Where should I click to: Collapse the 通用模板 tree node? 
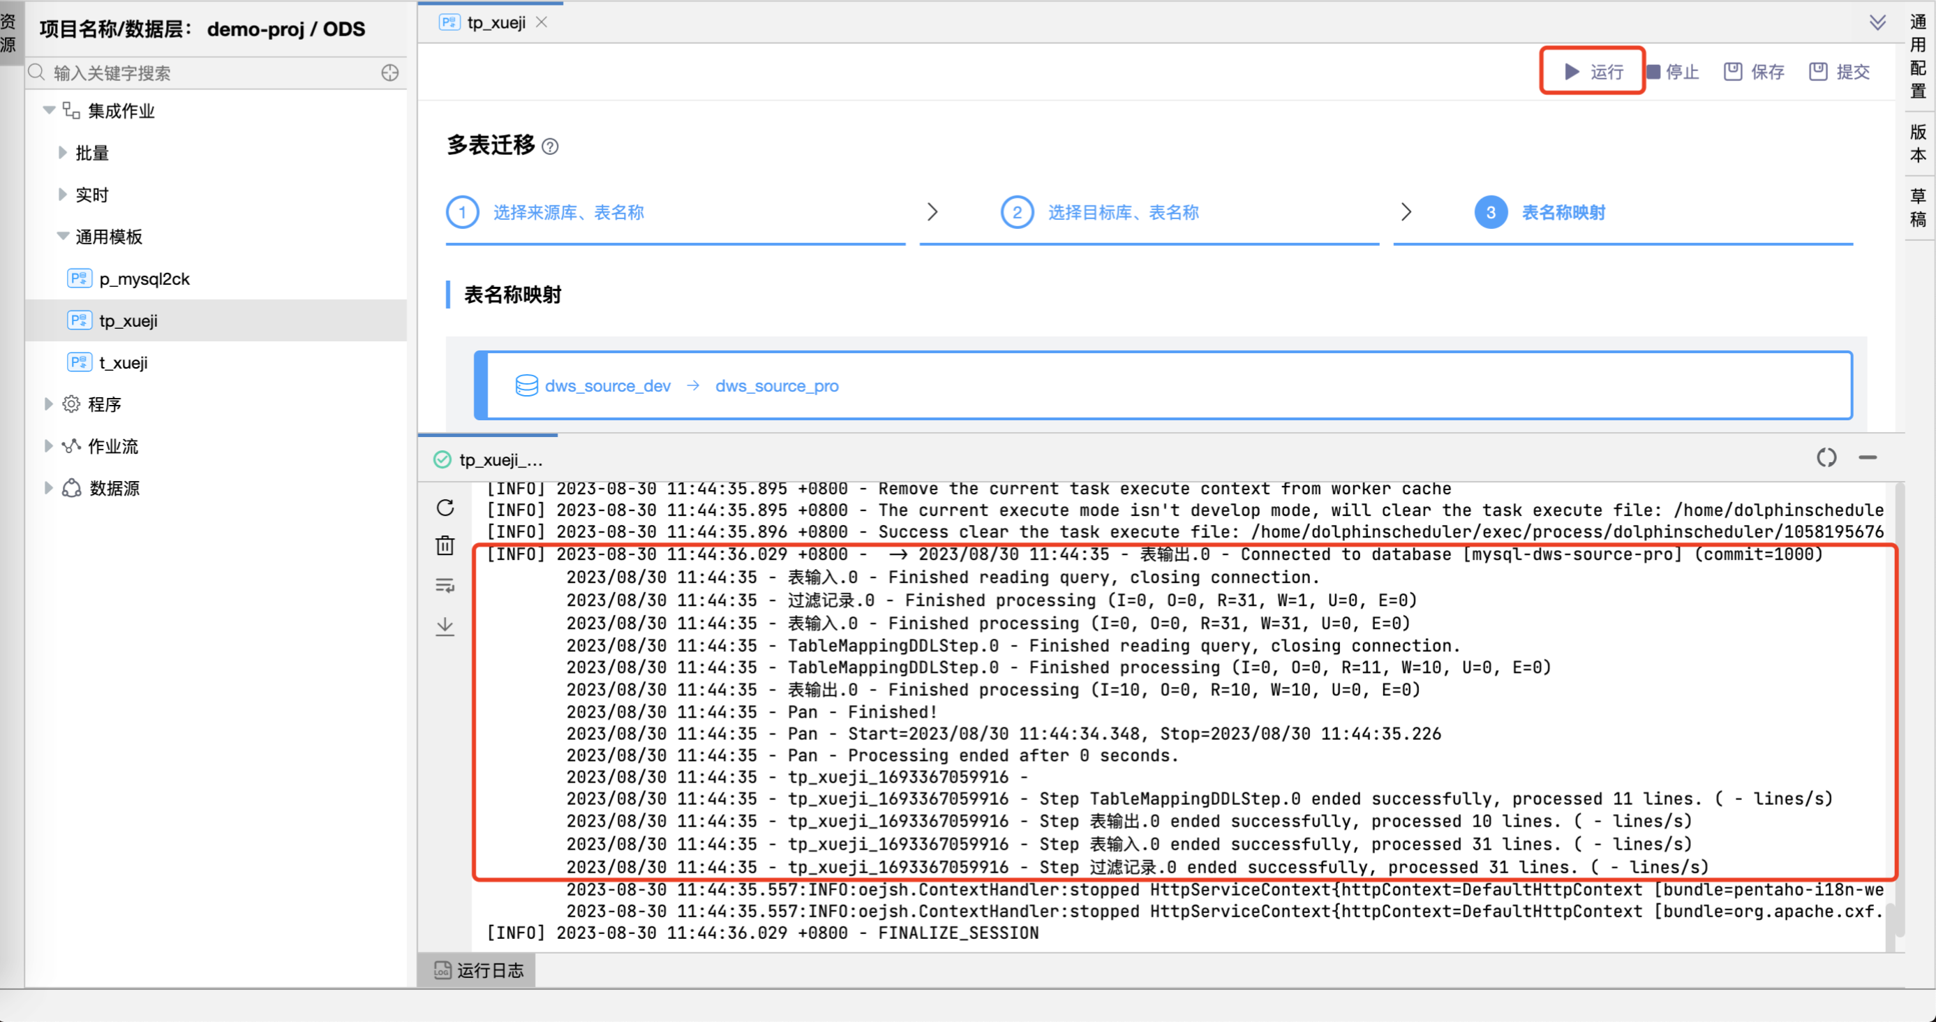pyautogui.click(x=62, y=237)
